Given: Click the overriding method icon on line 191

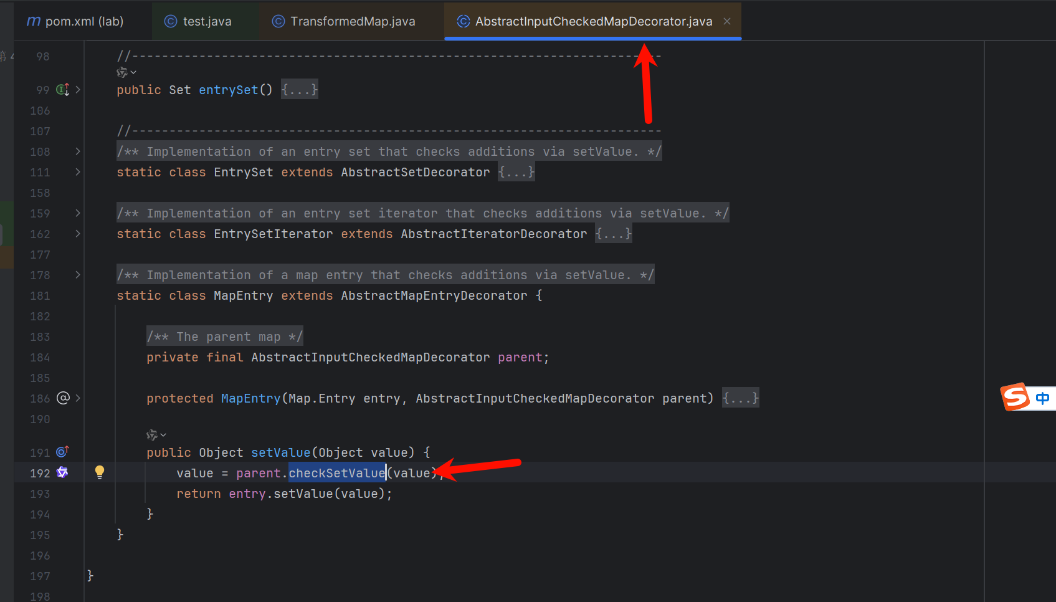Looking at the screenshot, I should click(62, 452).
